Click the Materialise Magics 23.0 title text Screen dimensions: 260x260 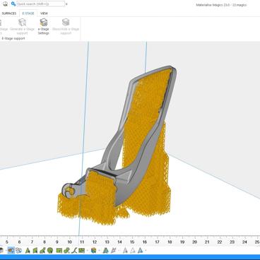pyautogui.click(x=221, y=5)
